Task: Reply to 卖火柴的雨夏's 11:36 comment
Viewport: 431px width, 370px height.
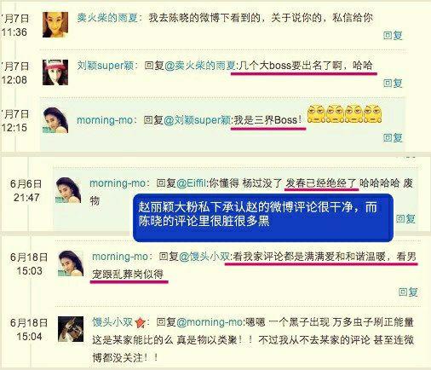Action: (x=393, y=35)
